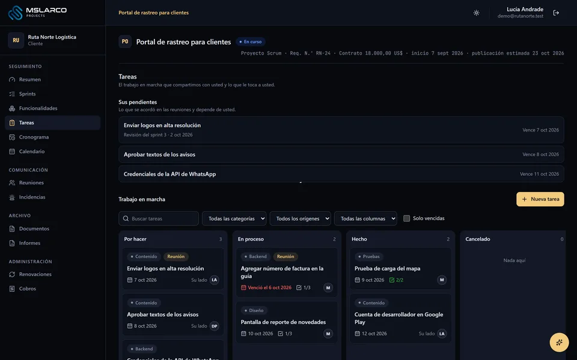577x360 pixels.
Task: Click the logout arrow icon
Action: pos(556,13)
